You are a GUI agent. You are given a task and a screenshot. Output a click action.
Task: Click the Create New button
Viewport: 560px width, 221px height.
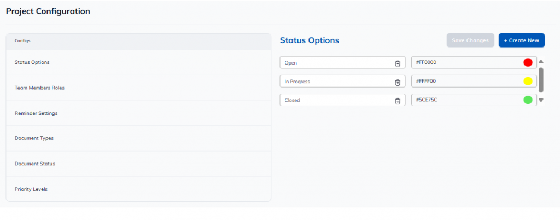tap(521, 40)
